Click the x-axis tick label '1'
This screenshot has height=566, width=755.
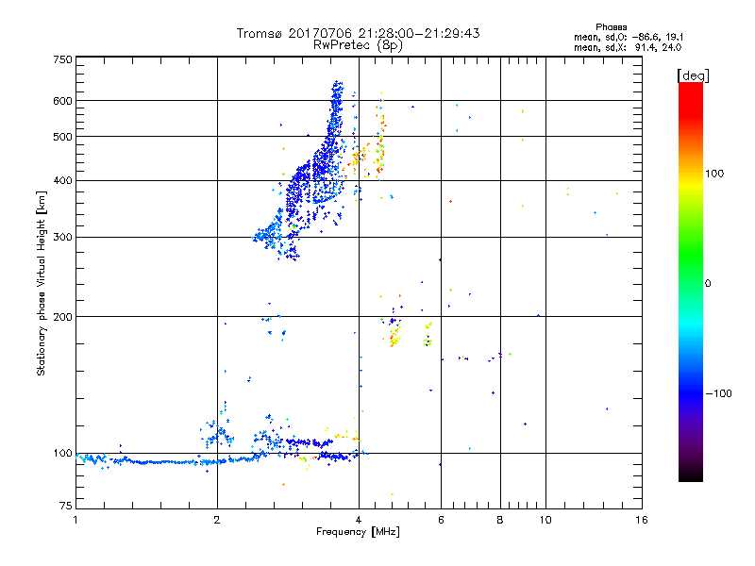tap(75, 520)
